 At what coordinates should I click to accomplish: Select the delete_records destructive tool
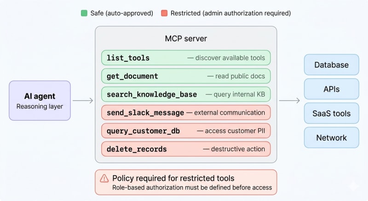(x=186, y=149)
